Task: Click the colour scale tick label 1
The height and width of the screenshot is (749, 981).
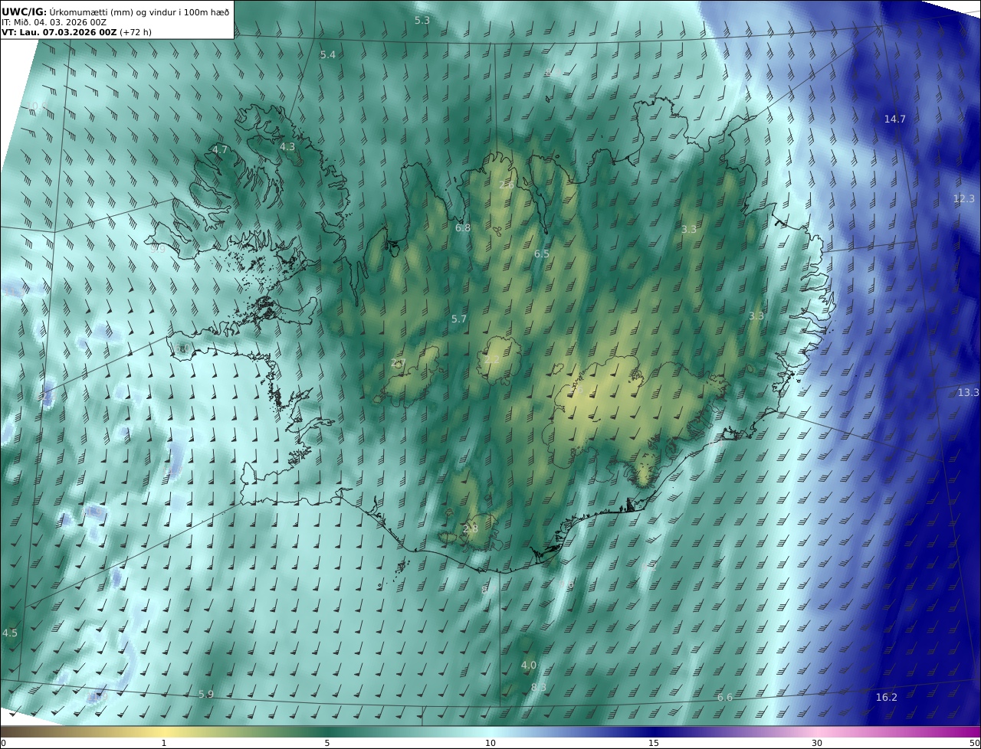Action: pos(163,743)
